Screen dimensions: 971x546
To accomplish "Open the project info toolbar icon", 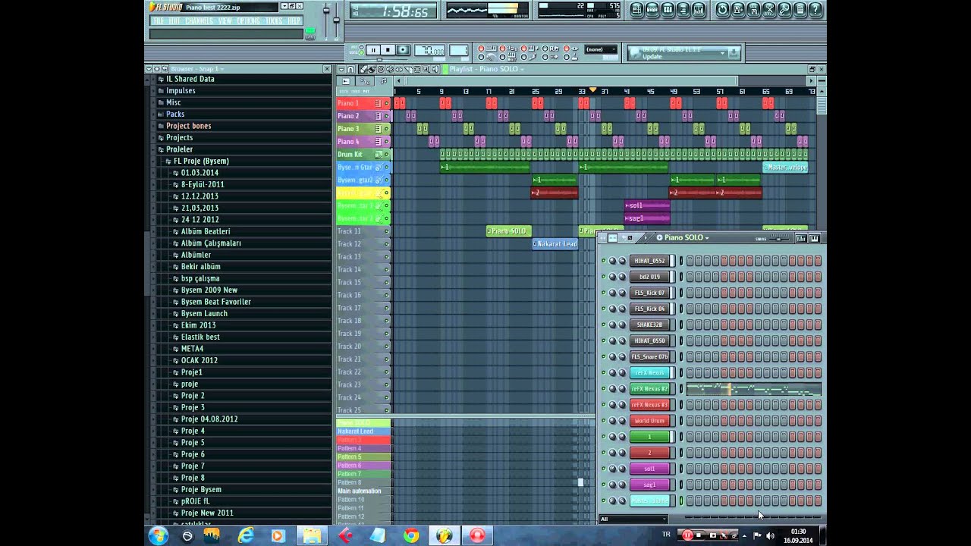I will [800, 10].
